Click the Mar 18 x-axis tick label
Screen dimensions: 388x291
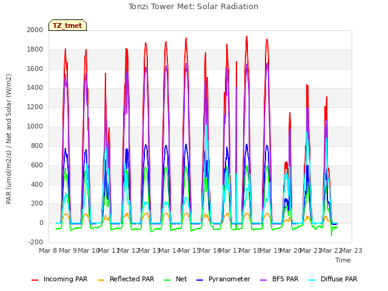(x=250, y=250)
